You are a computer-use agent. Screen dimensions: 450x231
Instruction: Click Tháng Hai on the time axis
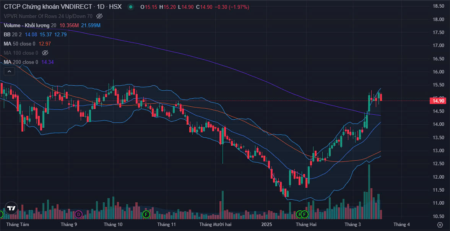[306, 224]
